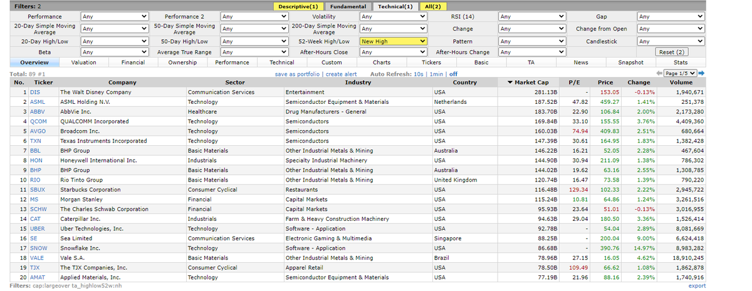752x291 pixels.
Task: Click Caterpillar Inc. company name
Action: click(80, 219)
